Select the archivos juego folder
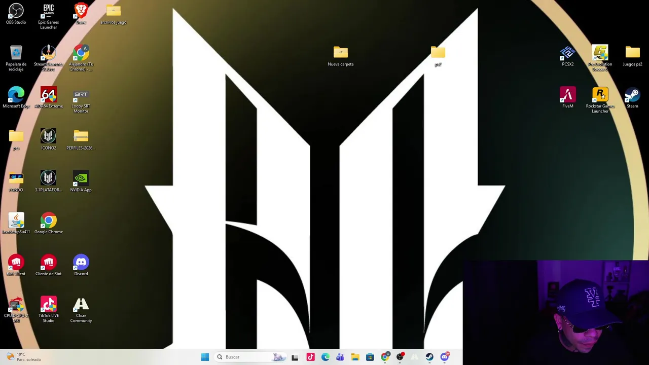This screenshot has height=365, width=649. pos(113,14)
